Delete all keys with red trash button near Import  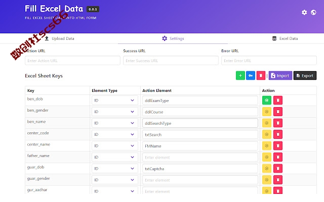261,76
